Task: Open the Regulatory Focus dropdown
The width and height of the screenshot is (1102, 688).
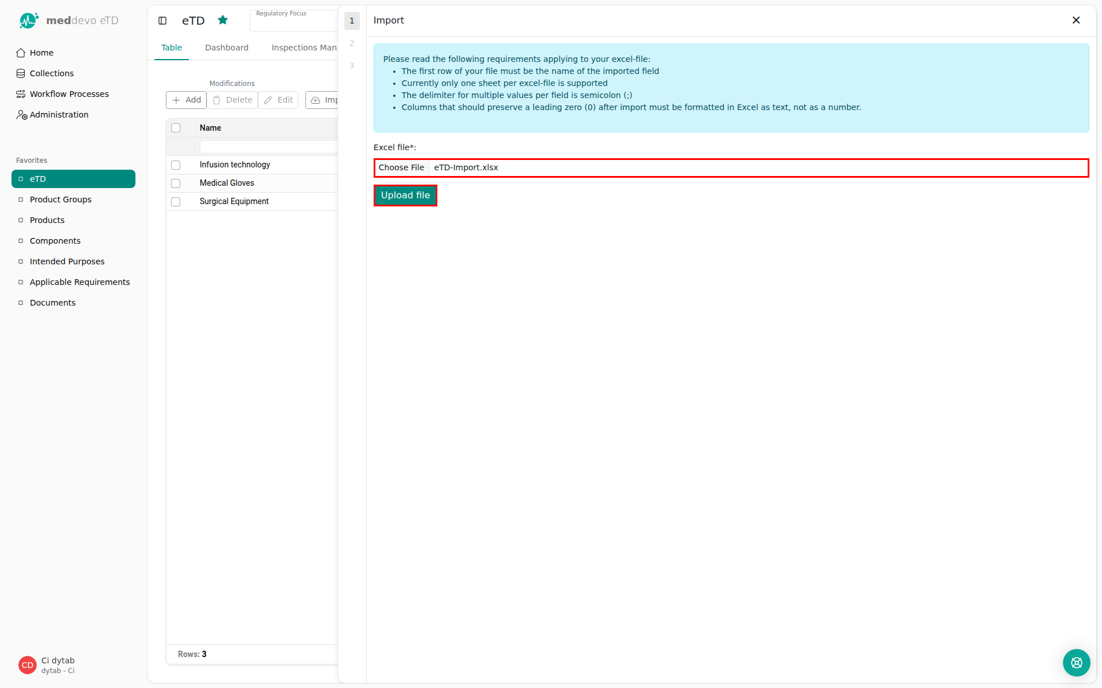Action: (294, 21)
